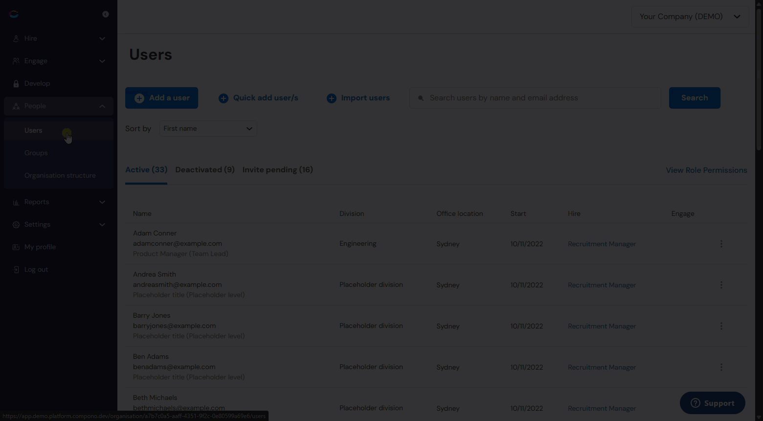Click the magnifier icon in the search box
This screenshot has width=763, height=421.
point(421,98)
